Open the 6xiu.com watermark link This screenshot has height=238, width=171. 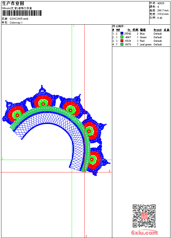tap(144, 233)
